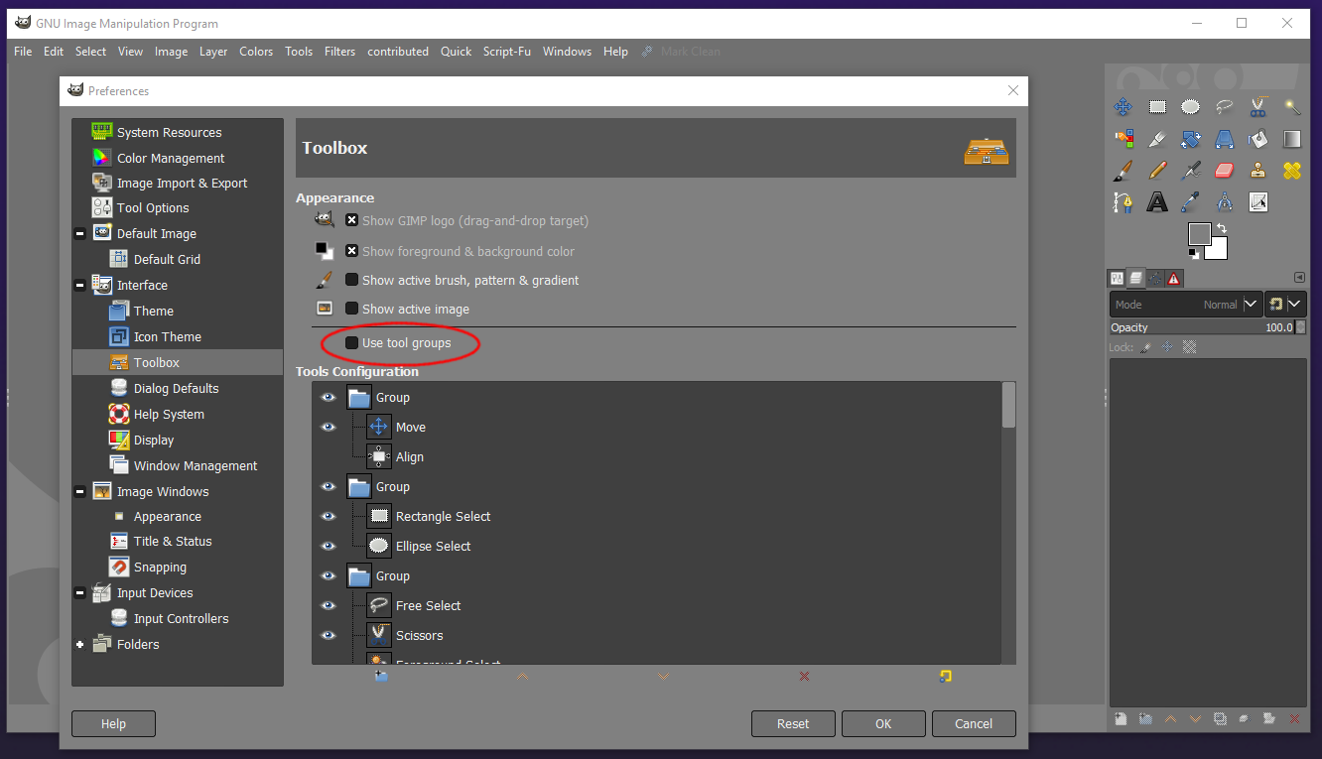Open the blend mode group dropdown arrow

[1285, 305]
